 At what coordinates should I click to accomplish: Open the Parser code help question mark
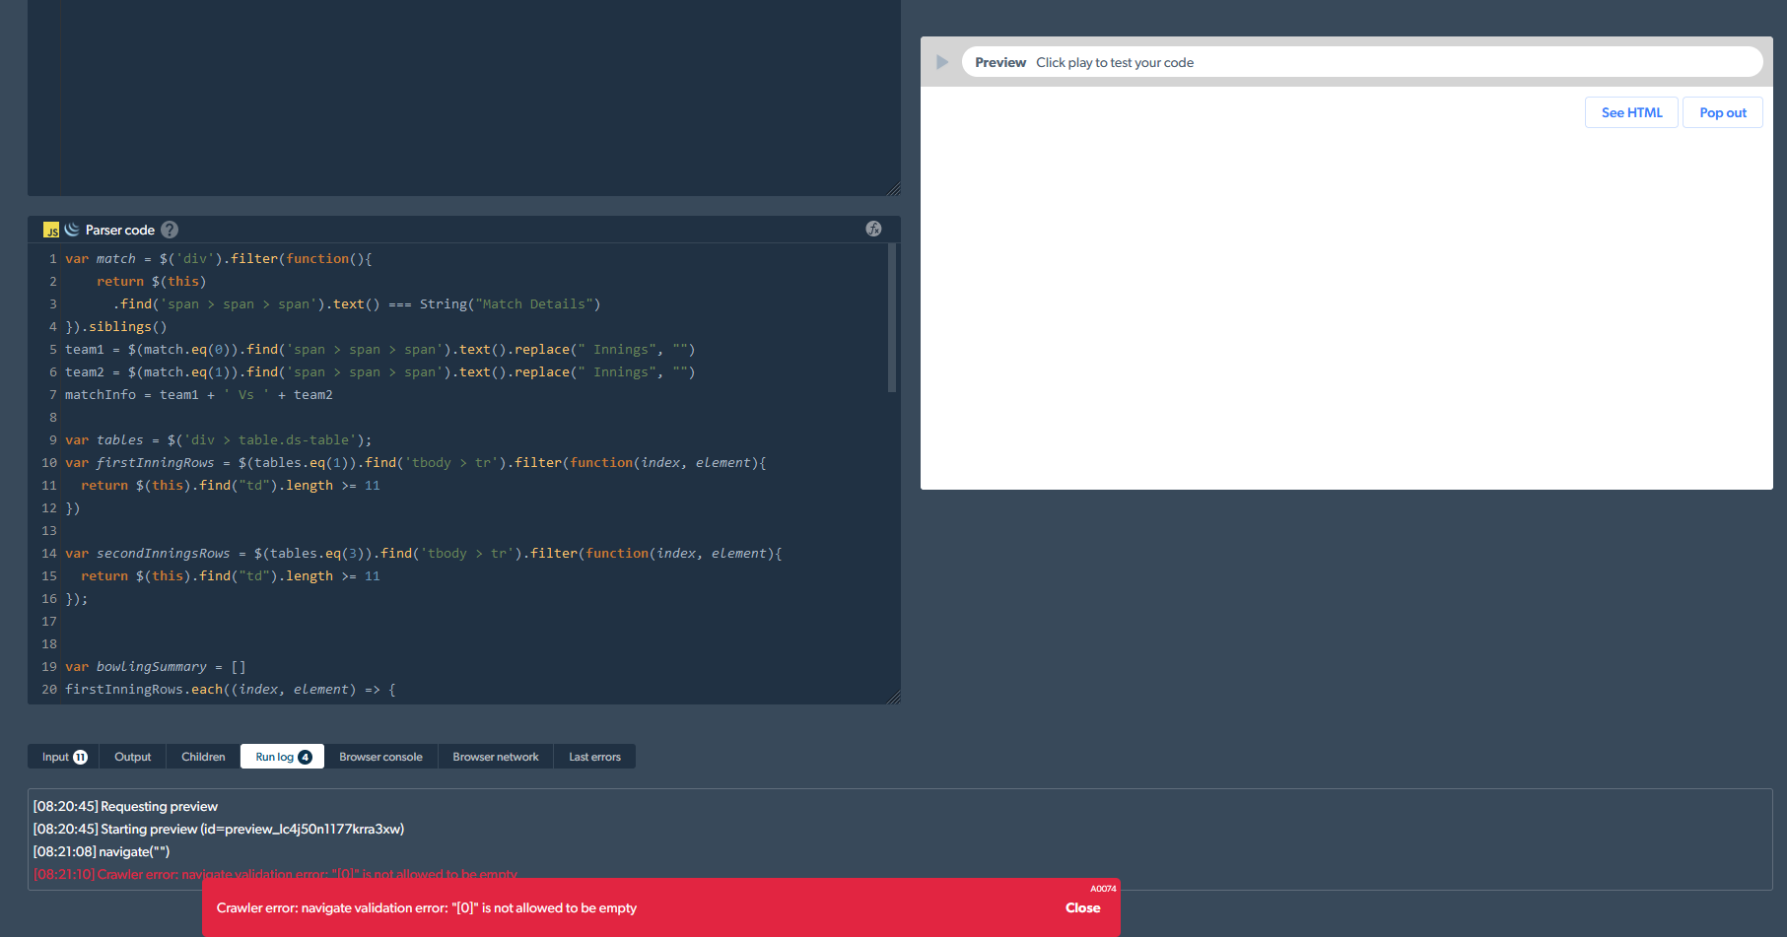tap(169, 229)
